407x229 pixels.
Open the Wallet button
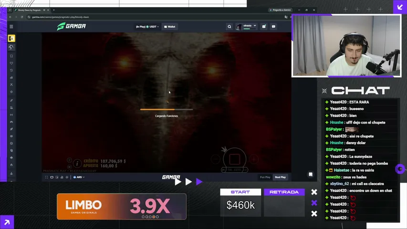170,27
